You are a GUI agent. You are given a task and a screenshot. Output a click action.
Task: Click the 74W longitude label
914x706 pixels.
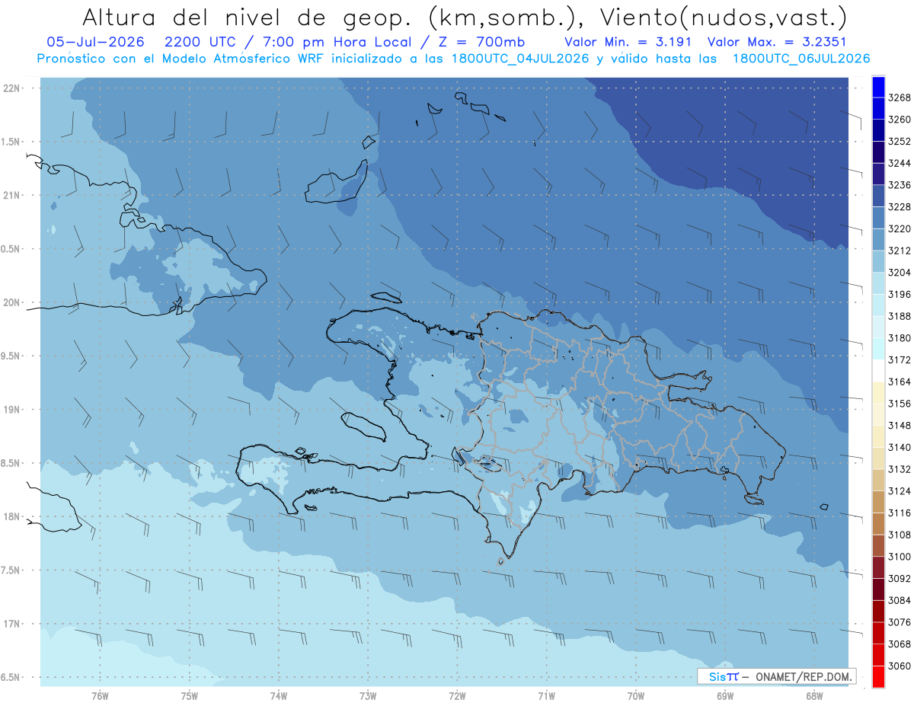(x=278, y=695)
